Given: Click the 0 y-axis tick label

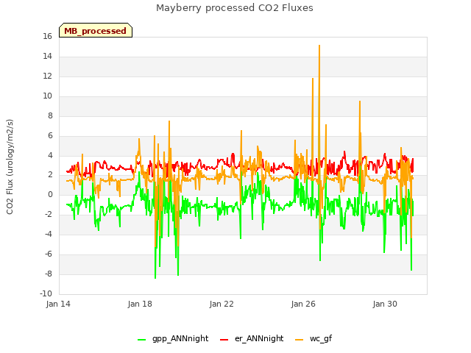Looking at the screenshot, I should point(50,195).
